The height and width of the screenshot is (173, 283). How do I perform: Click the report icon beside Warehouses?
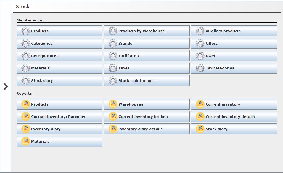click(113, 104)
